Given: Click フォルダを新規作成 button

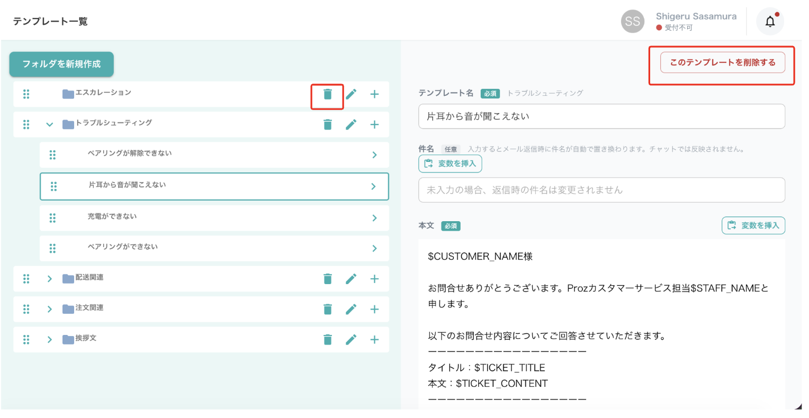Looking at the screenshot, I should point(61,64).
